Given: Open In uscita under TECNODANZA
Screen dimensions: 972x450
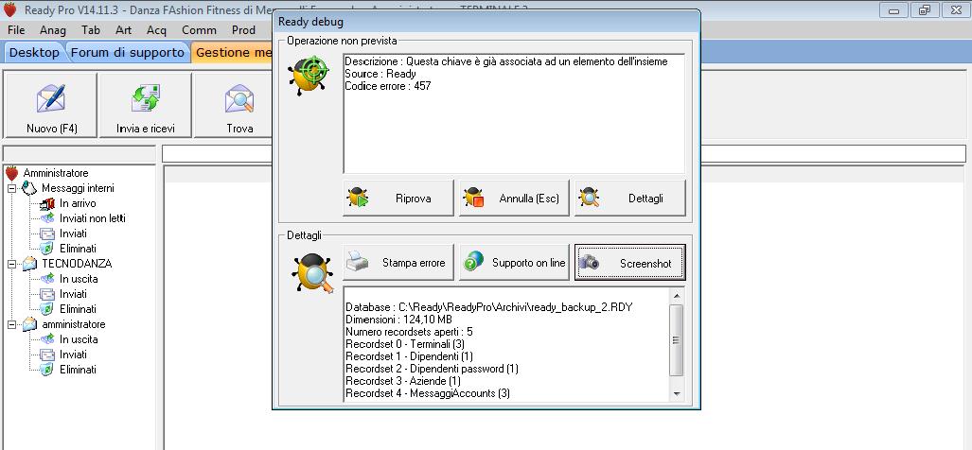Looking at the screenshot, I should click(79, 279).
